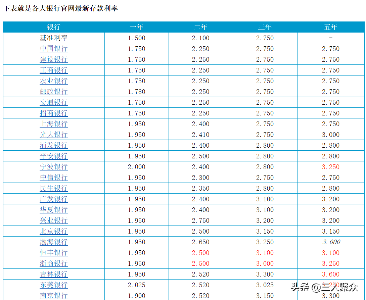Open the 交通银行 link
Screen dimensions: 366x300
tap(54, 102)
